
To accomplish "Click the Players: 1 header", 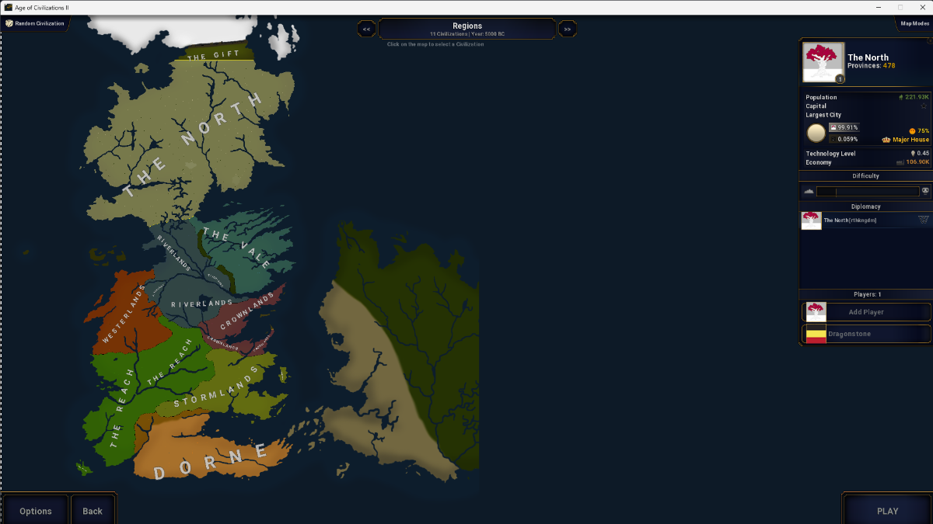I will (x=866, y=295).
